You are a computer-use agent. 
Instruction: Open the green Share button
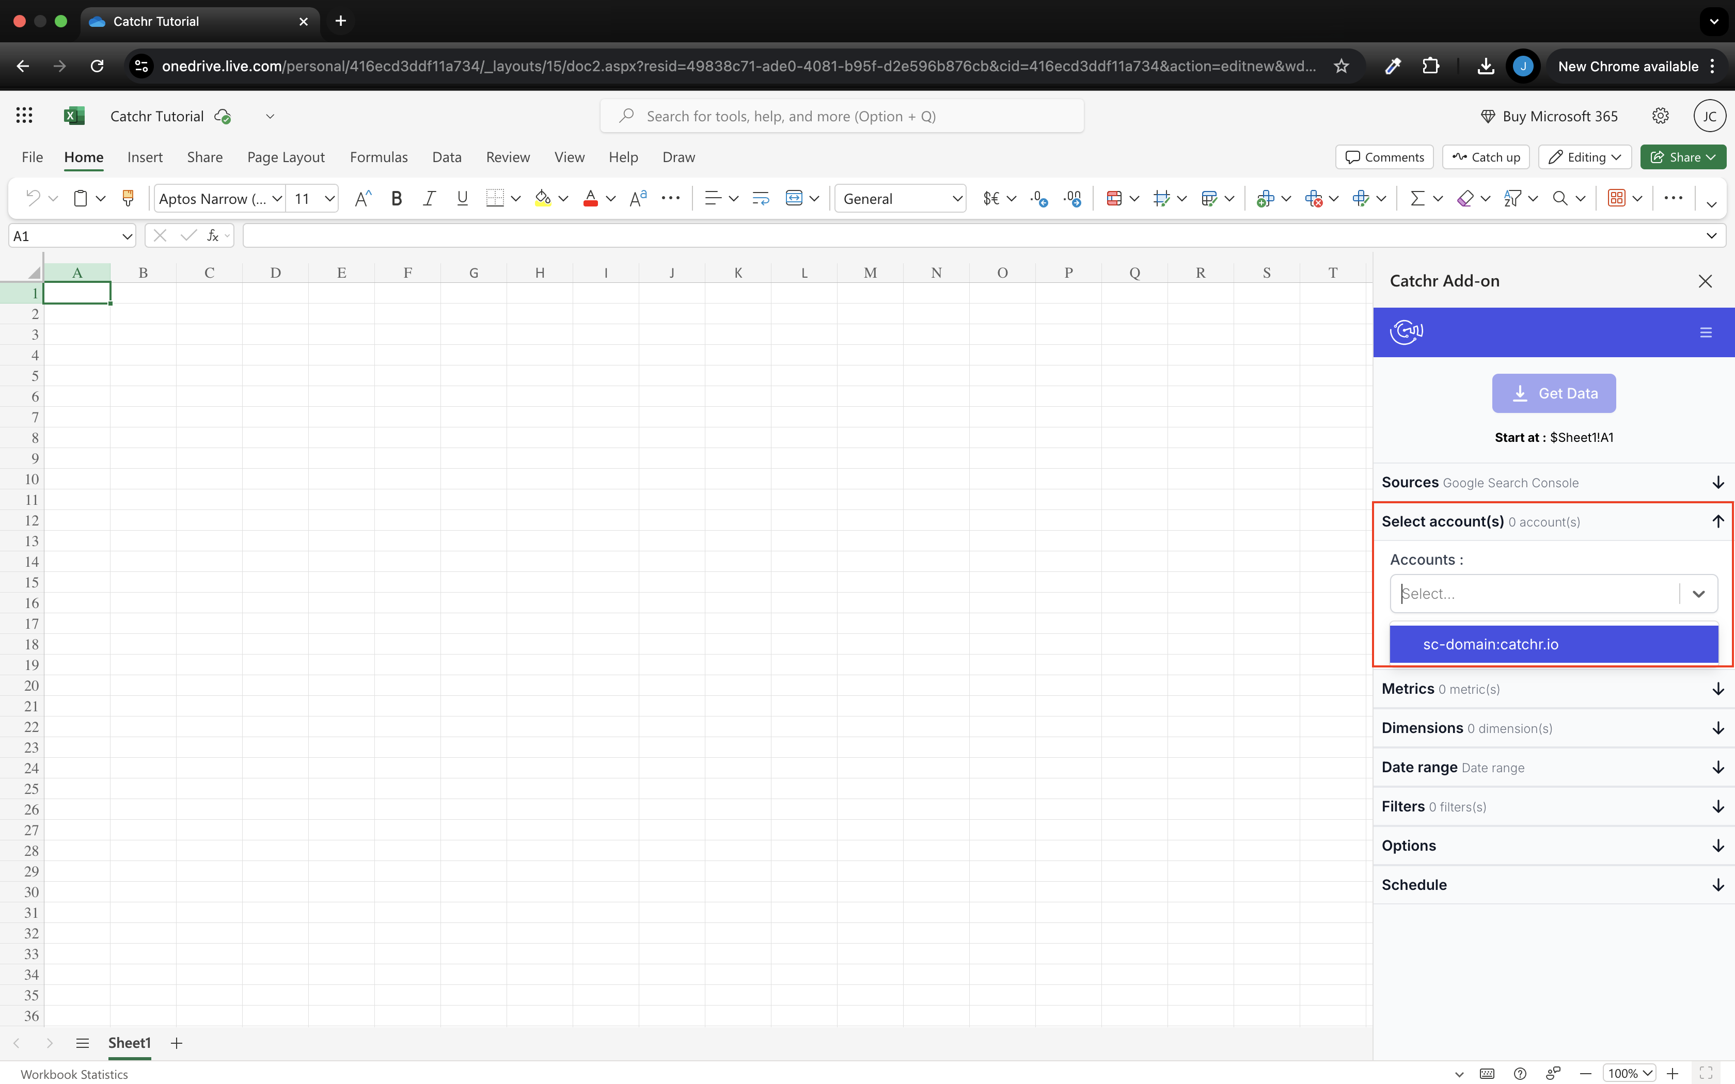click(x=1683, y=157)
